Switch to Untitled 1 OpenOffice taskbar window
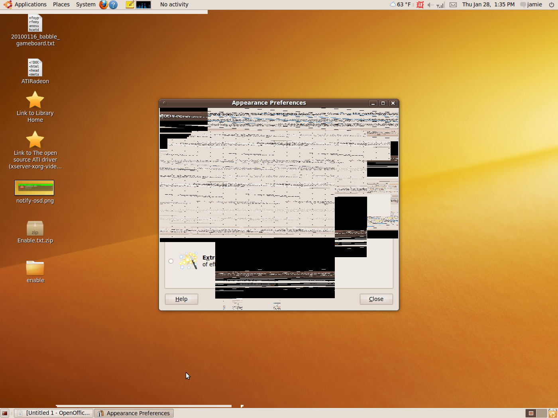Screen dimensions: 558x418 click(54, 413)
